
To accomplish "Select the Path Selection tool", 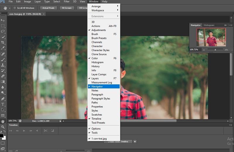I will pyautogui.click(x=3, y=110).
